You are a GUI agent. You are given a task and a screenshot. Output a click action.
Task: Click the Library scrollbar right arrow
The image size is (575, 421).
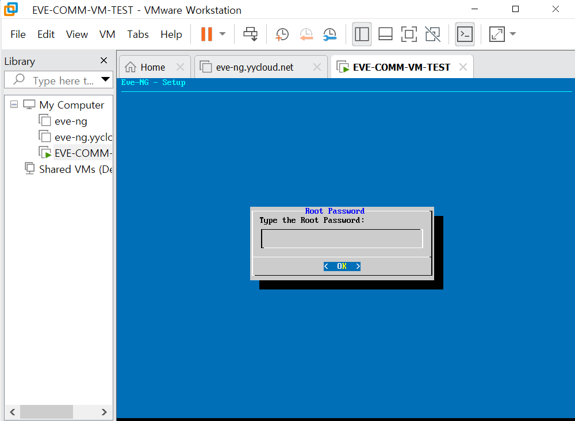click(x=104, y=412)
